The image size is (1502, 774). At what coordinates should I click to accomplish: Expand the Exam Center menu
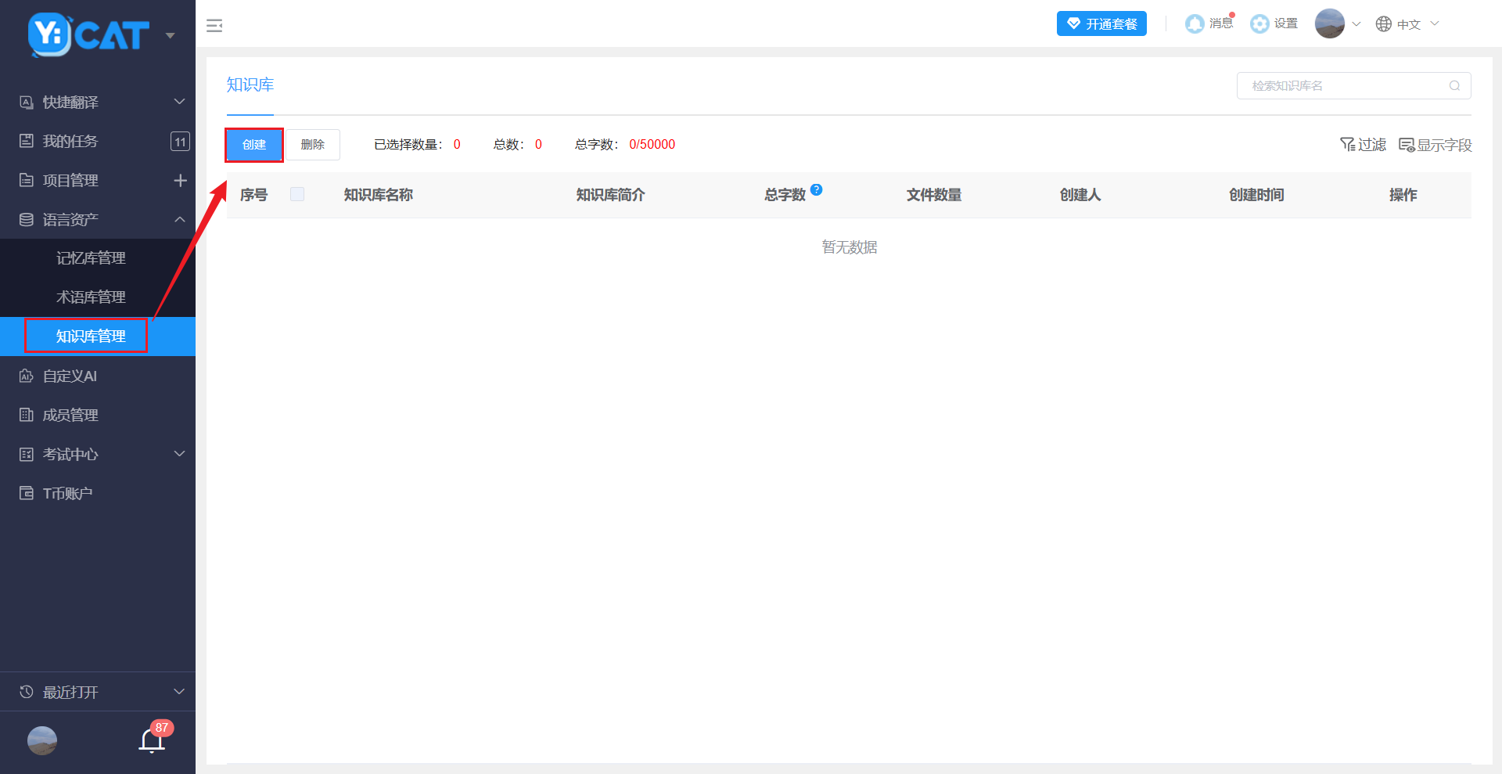[x=179, y=454]
